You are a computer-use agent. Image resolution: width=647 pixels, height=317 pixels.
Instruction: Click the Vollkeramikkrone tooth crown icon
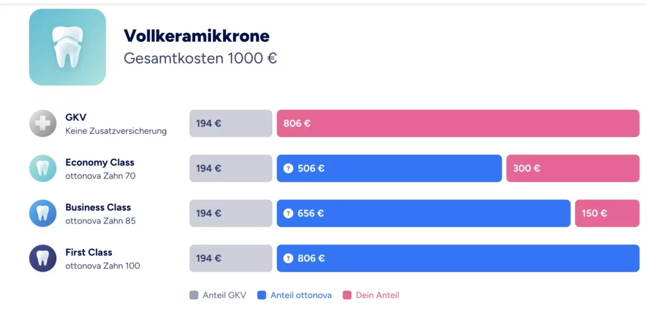click(x=67, y=47)
